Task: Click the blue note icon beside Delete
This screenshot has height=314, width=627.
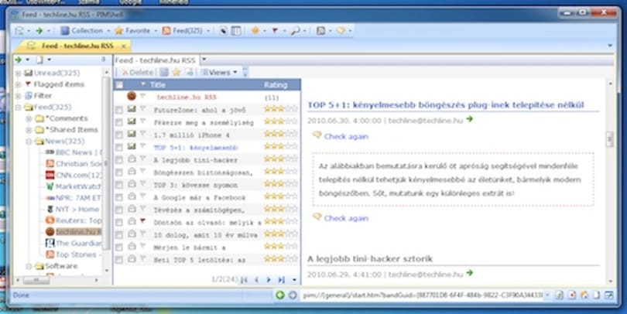Action: click(164, 72)
